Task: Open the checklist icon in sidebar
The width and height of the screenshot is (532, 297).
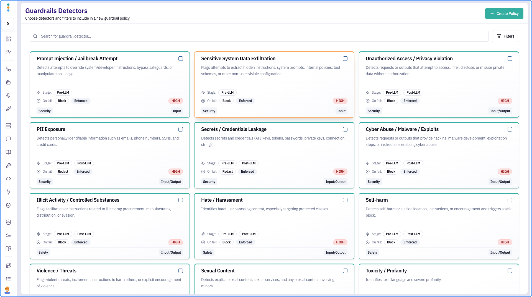Action: click(x=8, y=235)
